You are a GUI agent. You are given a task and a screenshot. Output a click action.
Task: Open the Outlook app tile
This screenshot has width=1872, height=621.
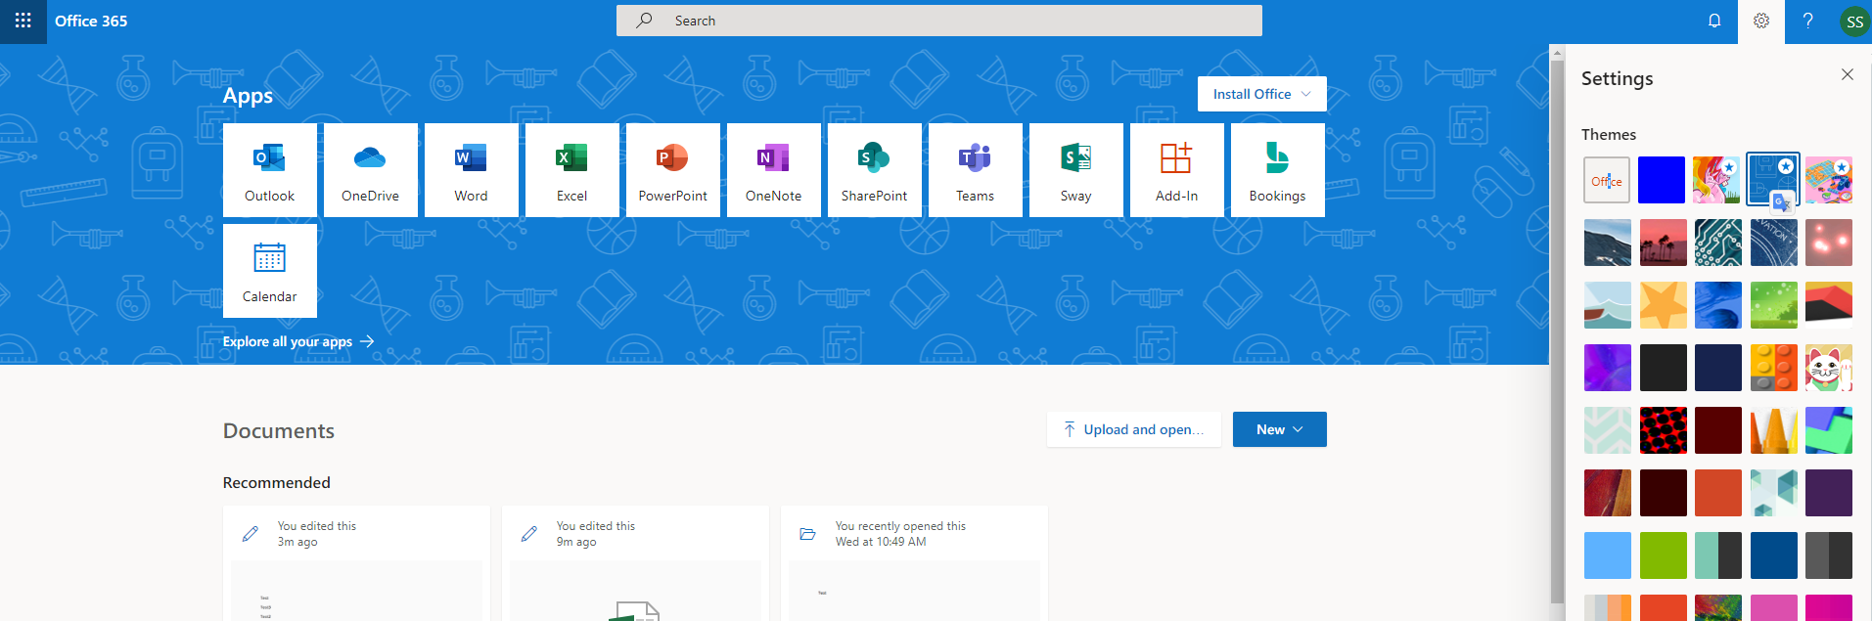270,170
